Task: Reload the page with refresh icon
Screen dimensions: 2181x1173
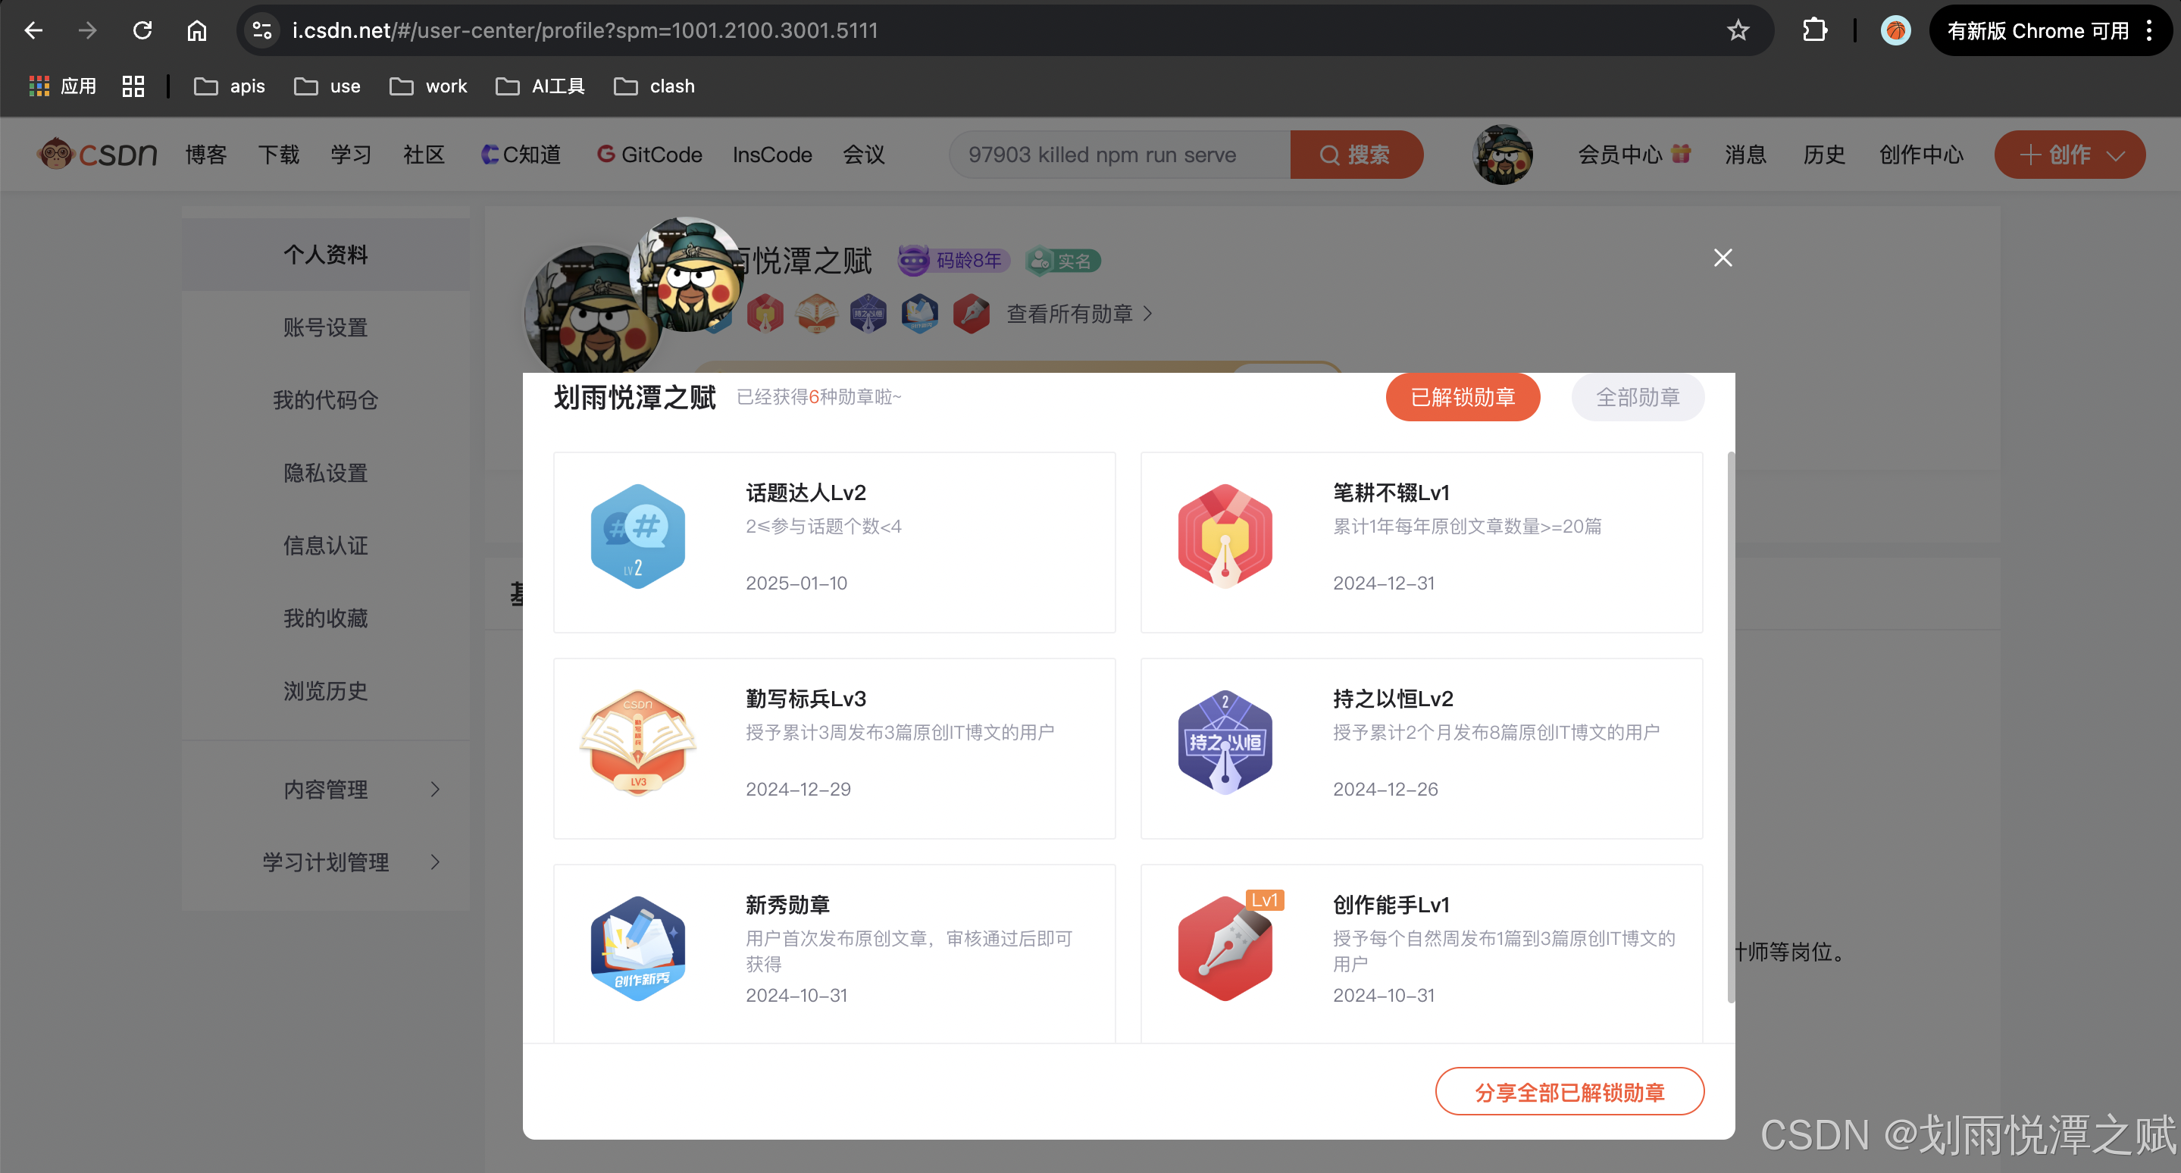Action: click(142, 31)
